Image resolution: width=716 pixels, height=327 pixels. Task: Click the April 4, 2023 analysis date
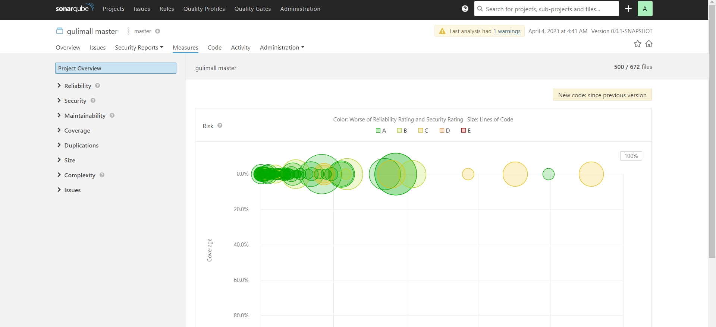click(x=558, y=31)
